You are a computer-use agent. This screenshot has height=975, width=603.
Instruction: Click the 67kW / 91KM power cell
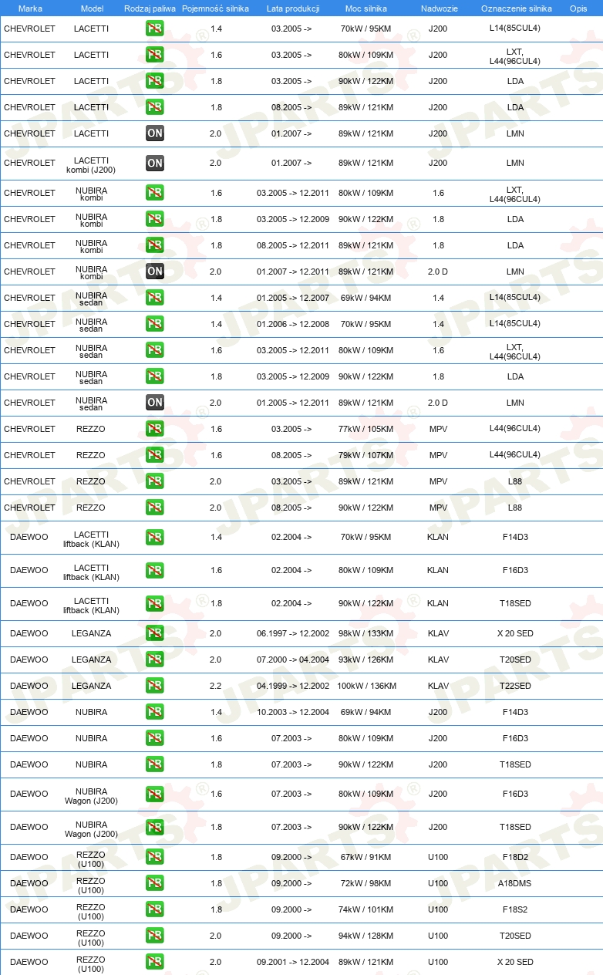coord(366,857)
